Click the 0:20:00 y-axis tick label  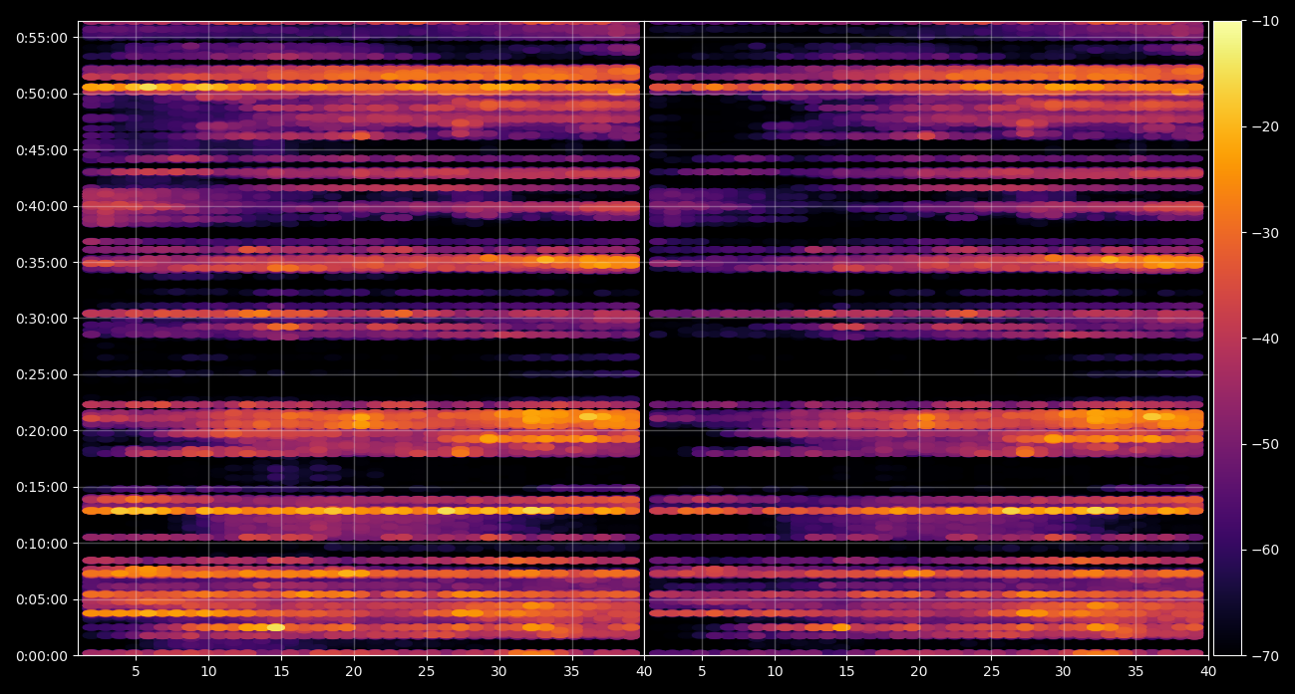point(42,430)
